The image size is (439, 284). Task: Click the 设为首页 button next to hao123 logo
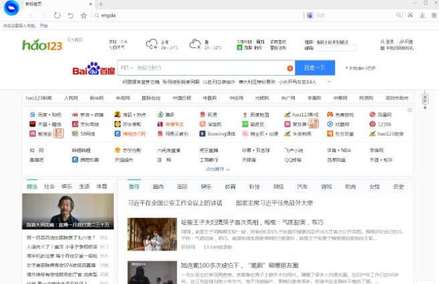[74, 40]
